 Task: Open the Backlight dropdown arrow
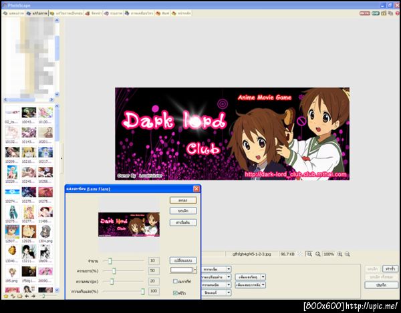[263, 285]
